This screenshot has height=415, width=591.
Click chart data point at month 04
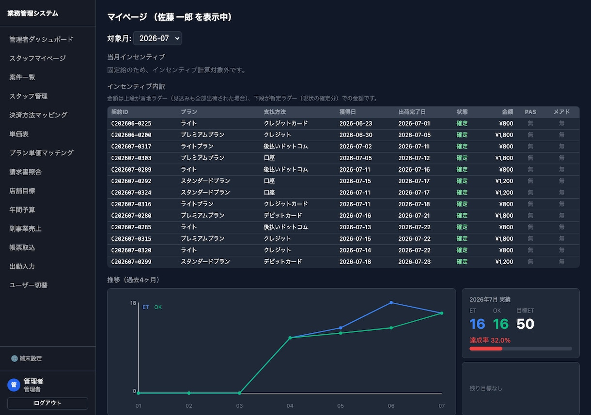[290, 338]
